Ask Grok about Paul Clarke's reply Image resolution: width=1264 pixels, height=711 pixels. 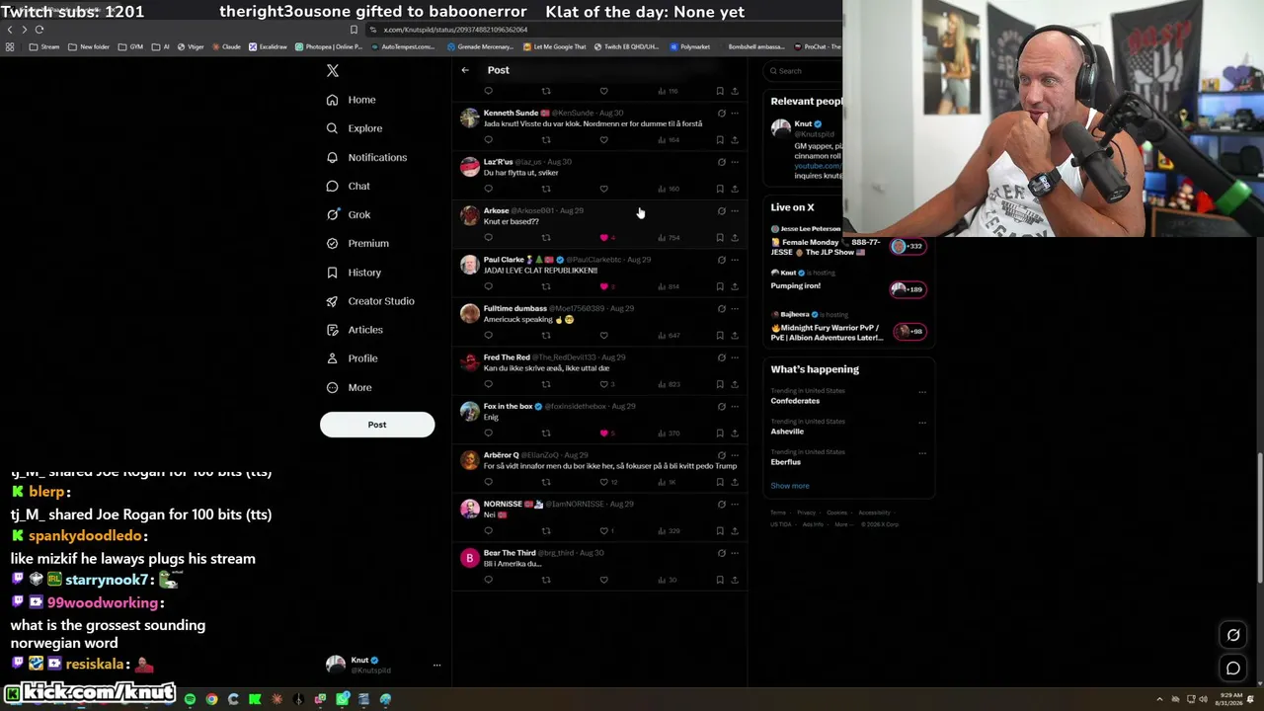pos(721,260)
